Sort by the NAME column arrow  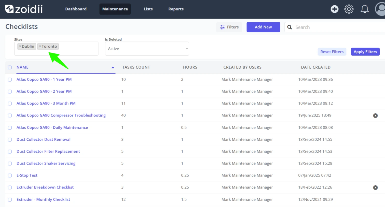pyautogui.click(x=113, y=67)
